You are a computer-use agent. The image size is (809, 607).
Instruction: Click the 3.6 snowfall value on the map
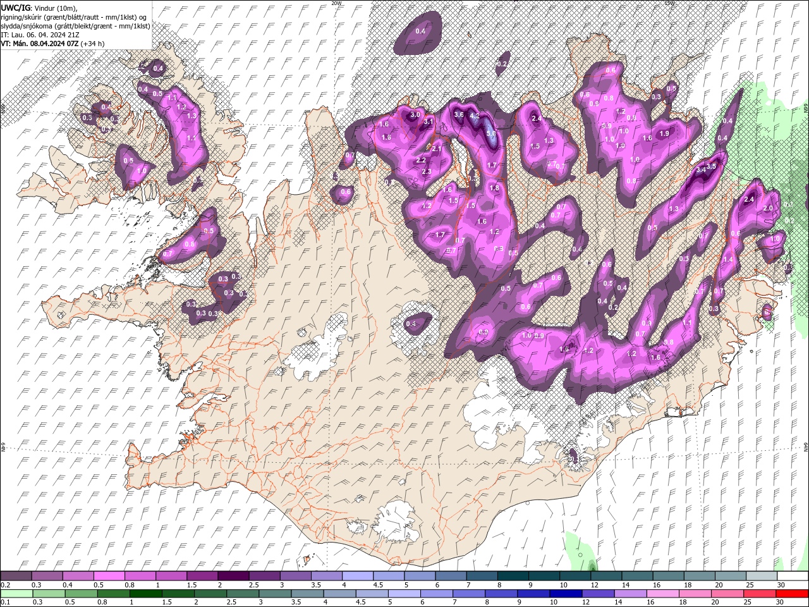point(459,114)
